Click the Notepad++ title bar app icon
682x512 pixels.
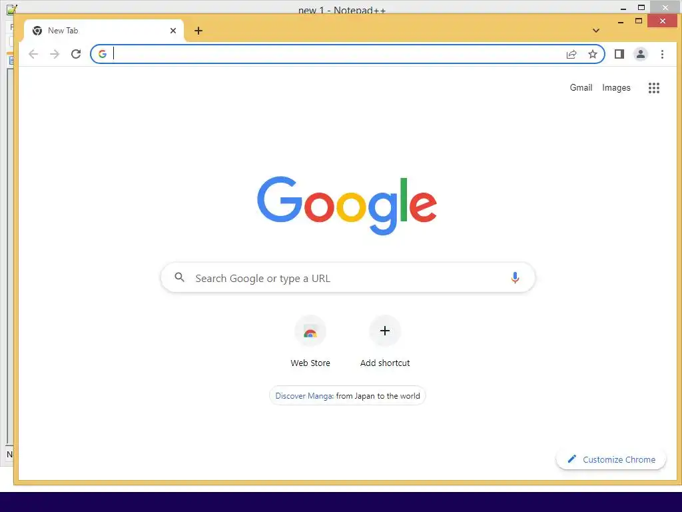click(12, 8)
